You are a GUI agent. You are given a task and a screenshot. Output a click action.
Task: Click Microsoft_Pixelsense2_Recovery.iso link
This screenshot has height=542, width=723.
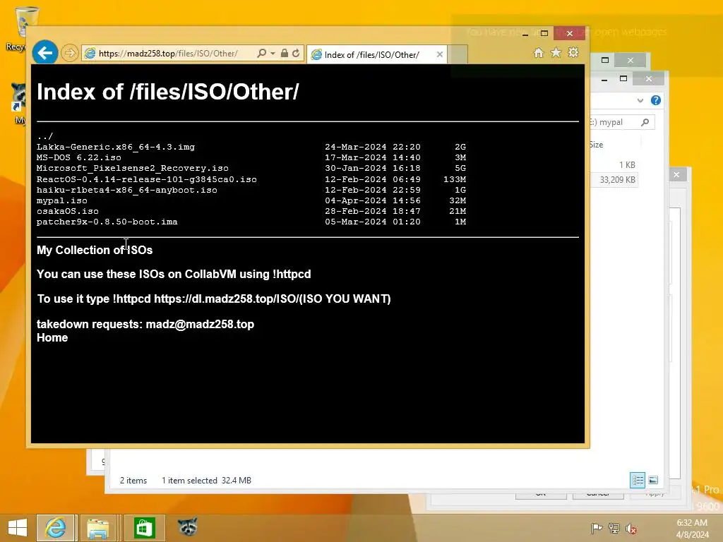click(132, 168)
